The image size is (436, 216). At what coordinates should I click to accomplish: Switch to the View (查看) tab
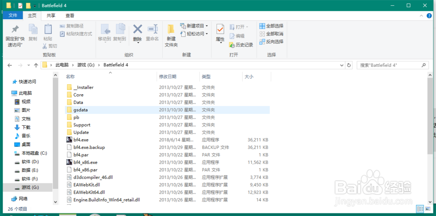pos(70,16)
